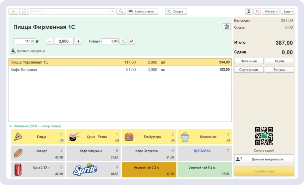Open the color grid palette button

click(x=24, y=11)
